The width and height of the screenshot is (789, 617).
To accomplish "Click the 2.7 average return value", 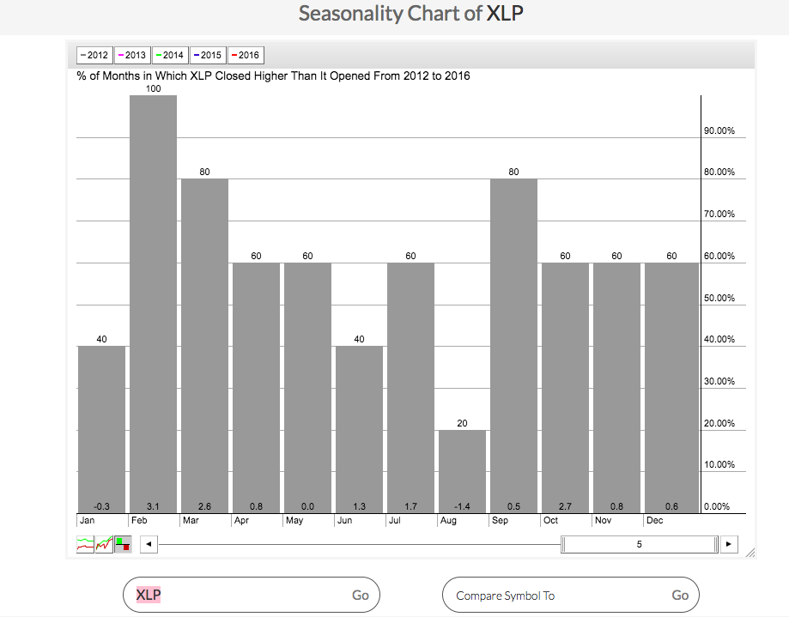I will click(x=565, y=506).
